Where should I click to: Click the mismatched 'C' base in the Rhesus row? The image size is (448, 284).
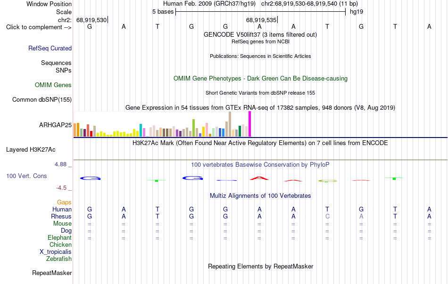(x=327, y=217)
